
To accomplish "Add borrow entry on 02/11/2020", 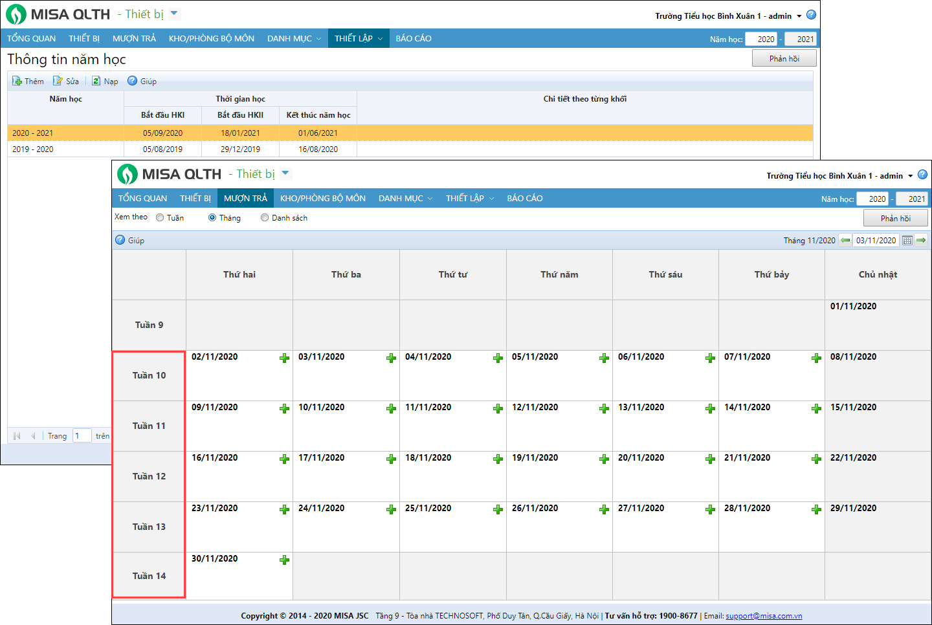I will click(284, 358).
